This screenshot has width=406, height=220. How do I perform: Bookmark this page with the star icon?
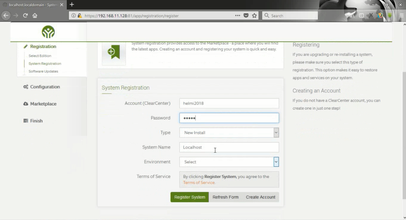point(254,15)
